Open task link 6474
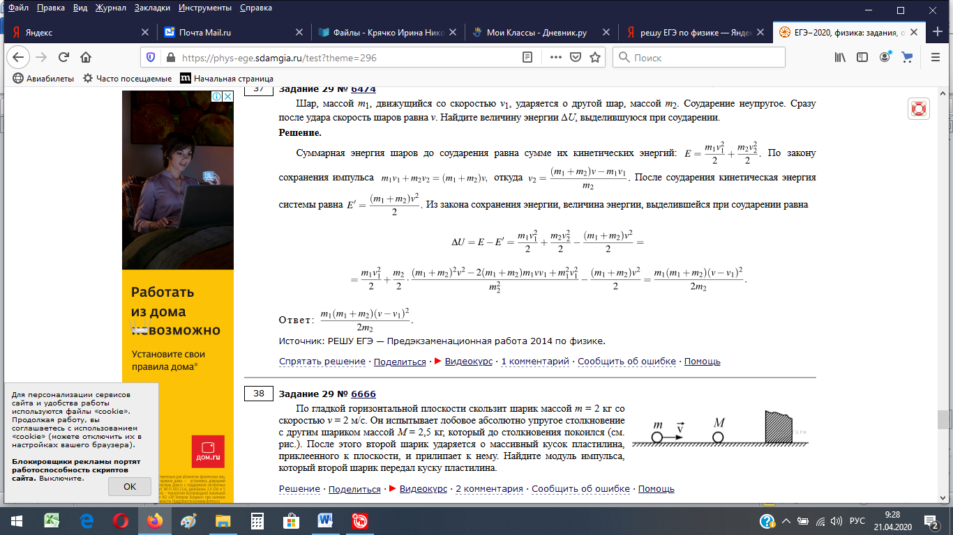953x535 pixels. (x=363, y=89)
